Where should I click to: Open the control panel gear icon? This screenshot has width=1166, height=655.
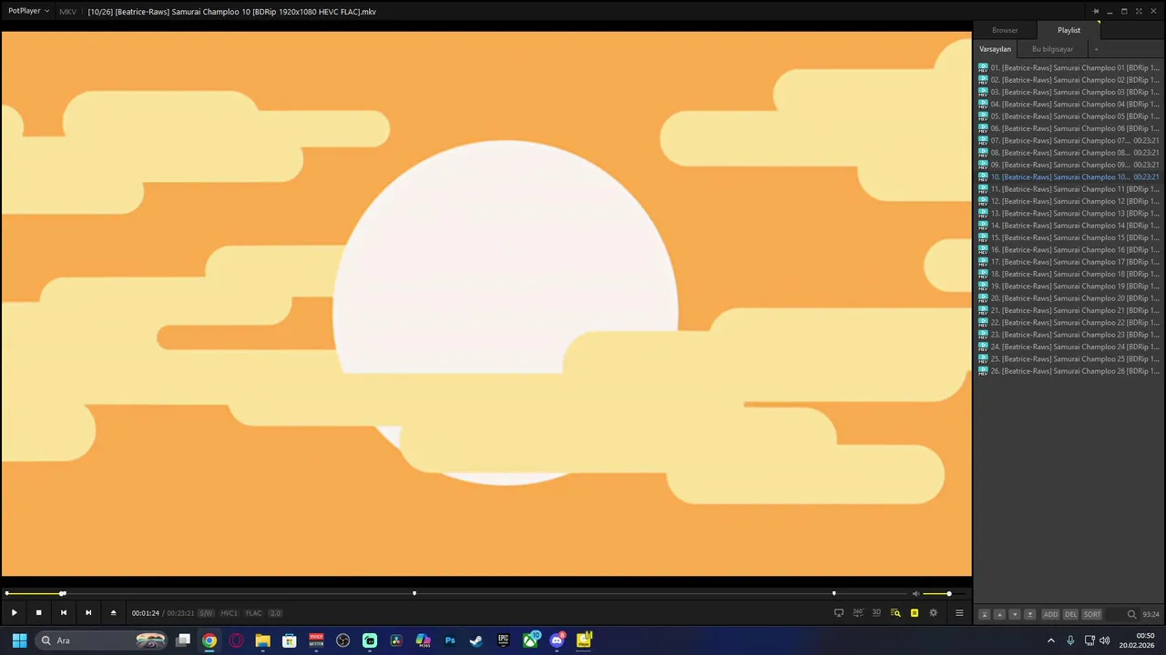[x=933, y=613]
